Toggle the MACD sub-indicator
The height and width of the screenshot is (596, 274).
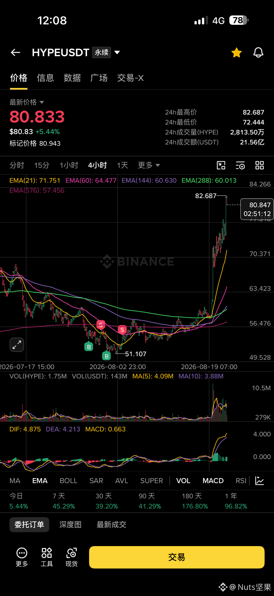213,481
